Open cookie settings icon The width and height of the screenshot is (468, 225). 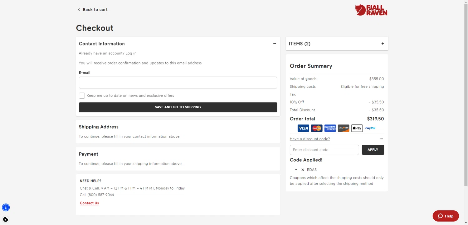click(x=6, y=219)
